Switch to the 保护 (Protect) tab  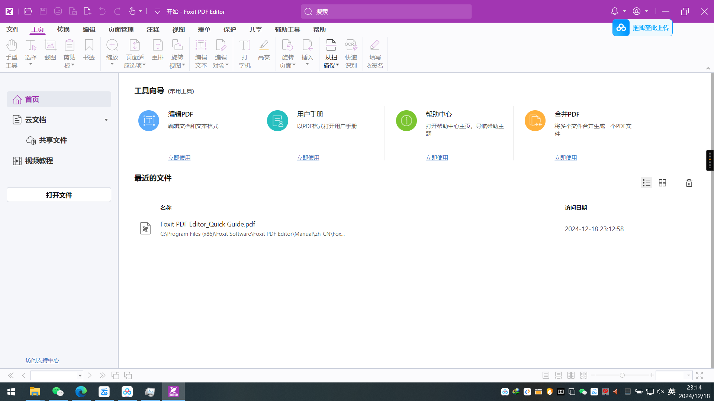click(x=229, y=29)
